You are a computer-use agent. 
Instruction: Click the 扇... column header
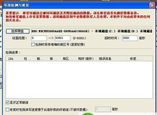coord(54,59)
